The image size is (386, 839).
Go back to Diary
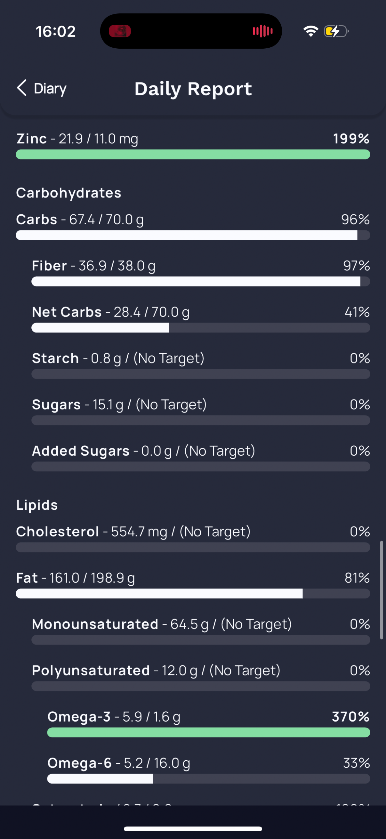tap(41, 88)
